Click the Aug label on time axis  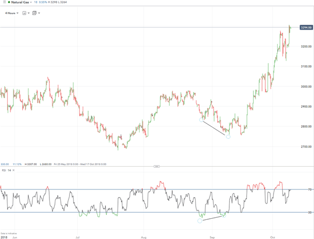144,237
